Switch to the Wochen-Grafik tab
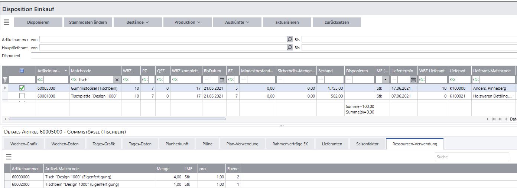The height and width of the screenshot is (188, 517). pyautogui.click(x=24, y=144)
